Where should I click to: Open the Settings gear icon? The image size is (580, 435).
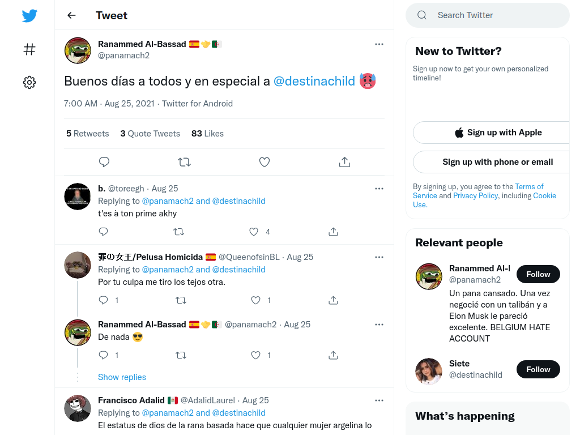(29, 82)
